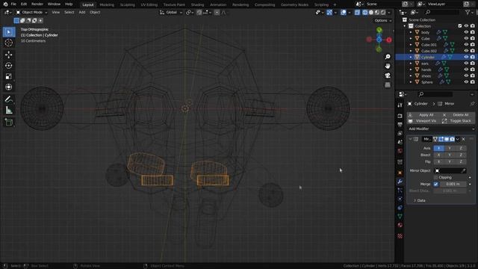Open the viewport Options dropdown
The width and height of the screenshot is (478, 269).
coord(383,21)
